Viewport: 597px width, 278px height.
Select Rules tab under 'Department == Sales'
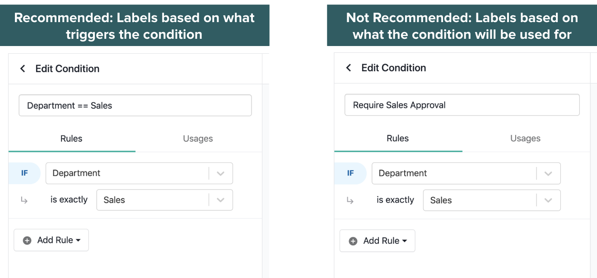pos(71,139)
